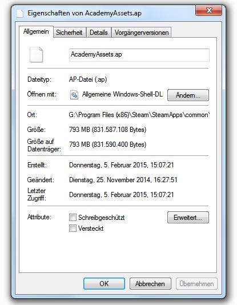Open the Details tab

pyautogui.click(x=99, y=33)
